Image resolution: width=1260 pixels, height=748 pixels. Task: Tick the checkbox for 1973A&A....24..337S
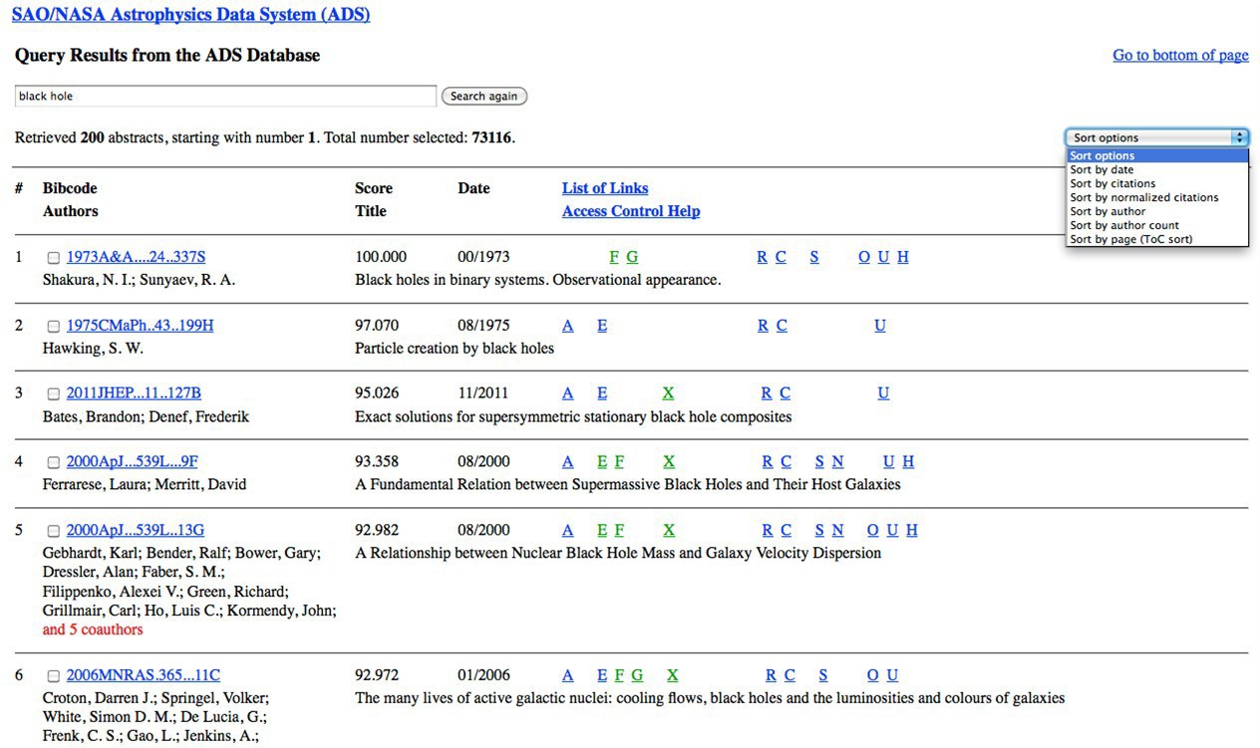point(54,258)
